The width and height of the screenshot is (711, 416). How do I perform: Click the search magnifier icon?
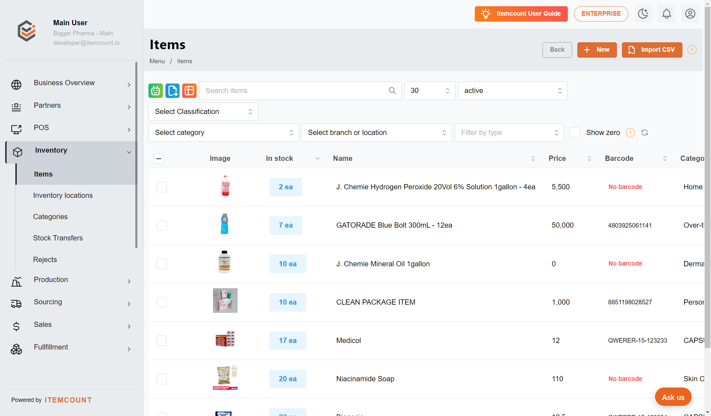[392, 91]
